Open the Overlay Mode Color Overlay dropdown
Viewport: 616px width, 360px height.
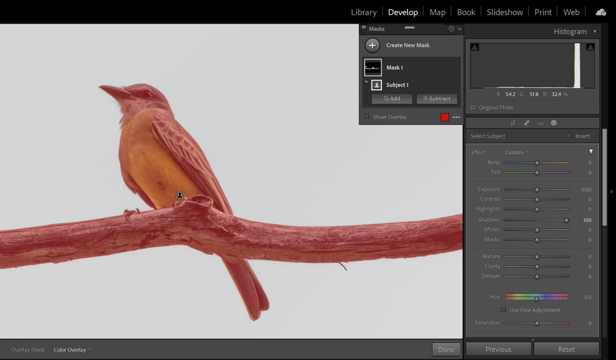point(72,350)
